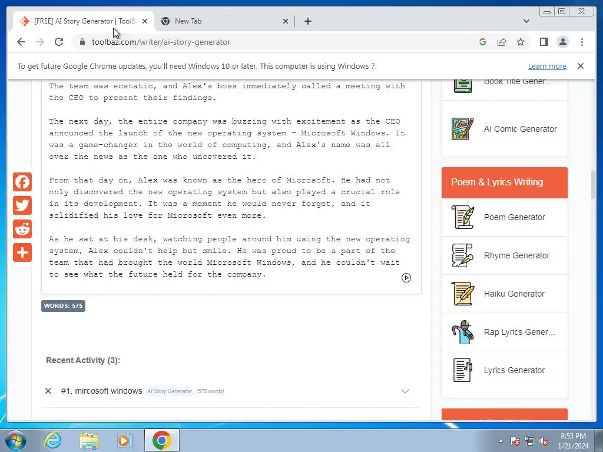Go back to the previous page
This screenshot has height=452, width=603.
point(21,42)
